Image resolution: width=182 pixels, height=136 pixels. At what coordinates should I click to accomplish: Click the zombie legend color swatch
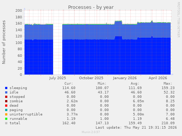pyautogui.click(x=6, y=101)
